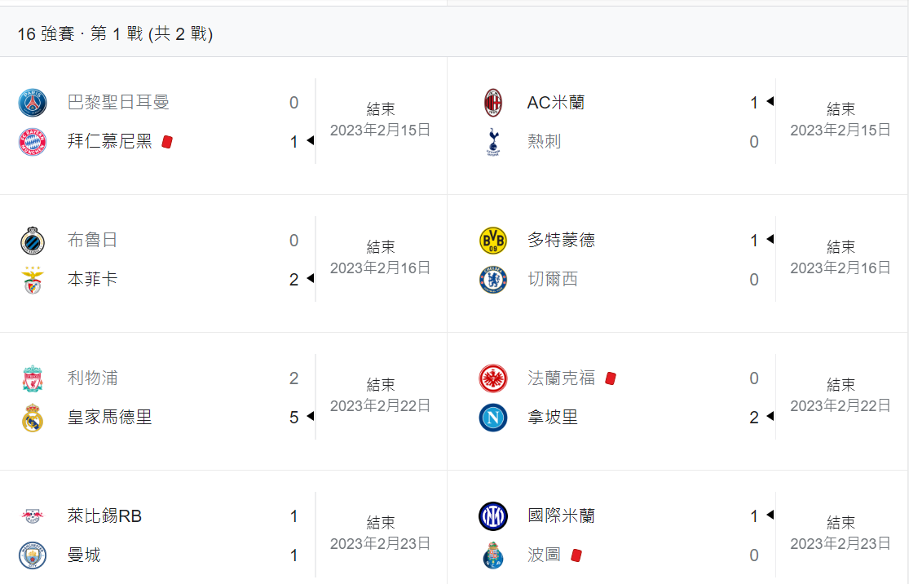
Task: Click the Bayern Munich club crest
Action: pos(33,142)
